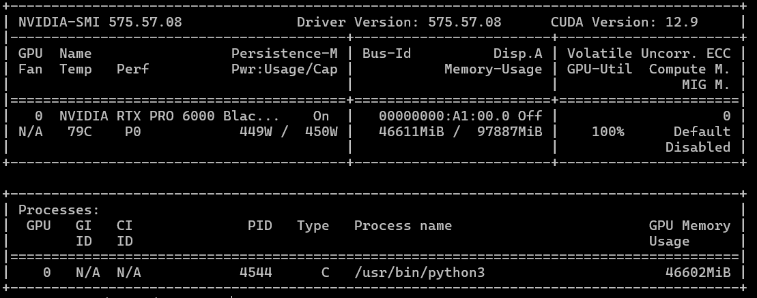Click the process PID 4544

pos(256,273)
